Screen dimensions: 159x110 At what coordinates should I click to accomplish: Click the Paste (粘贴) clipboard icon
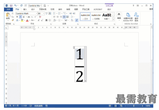8,15
